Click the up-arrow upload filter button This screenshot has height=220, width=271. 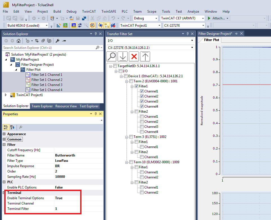(x=145, y=56)
